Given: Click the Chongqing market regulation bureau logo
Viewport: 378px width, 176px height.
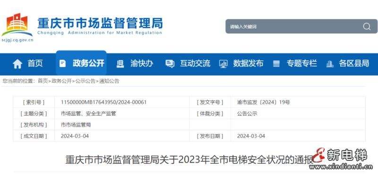Looking at the screenshot, I should click(x=17, y=25).
